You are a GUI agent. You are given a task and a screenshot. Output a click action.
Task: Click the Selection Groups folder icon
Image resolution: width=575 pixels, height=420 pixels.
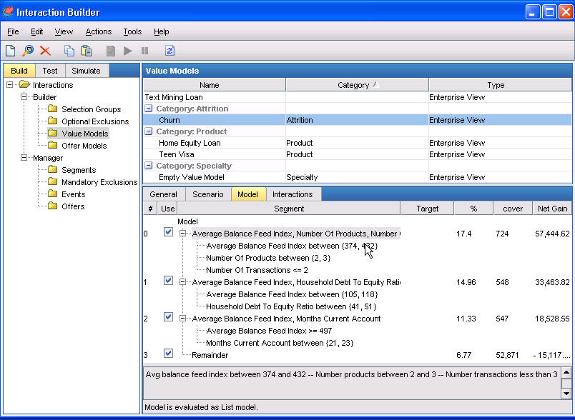(x=53, y=109)
